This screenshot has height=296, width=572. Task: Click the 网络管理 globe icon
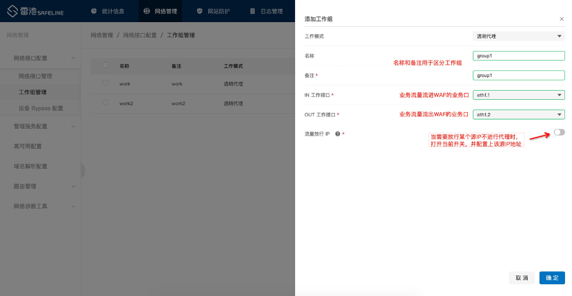tap(145, 11)
